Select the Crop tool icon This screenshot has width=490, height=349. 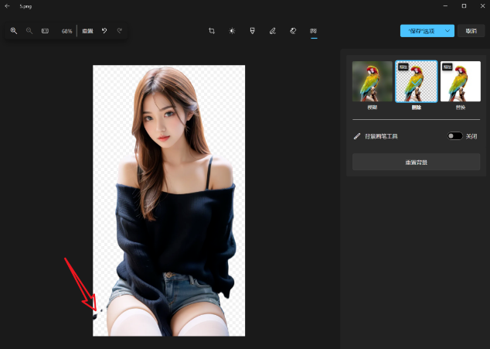212,31
